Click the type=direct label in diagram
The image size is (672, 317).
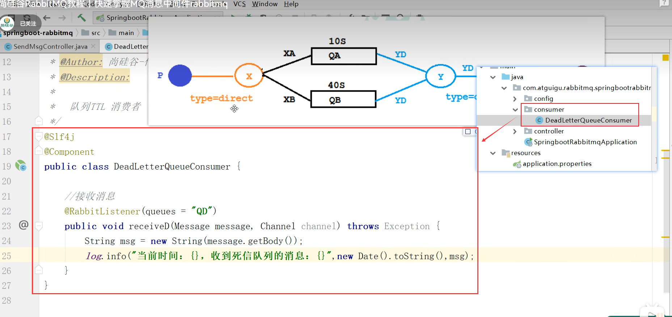coord(221,98)
